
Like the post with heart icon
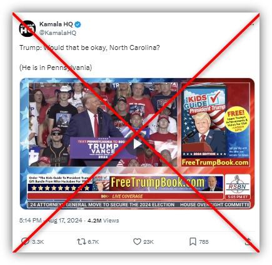tap(137, 242)
